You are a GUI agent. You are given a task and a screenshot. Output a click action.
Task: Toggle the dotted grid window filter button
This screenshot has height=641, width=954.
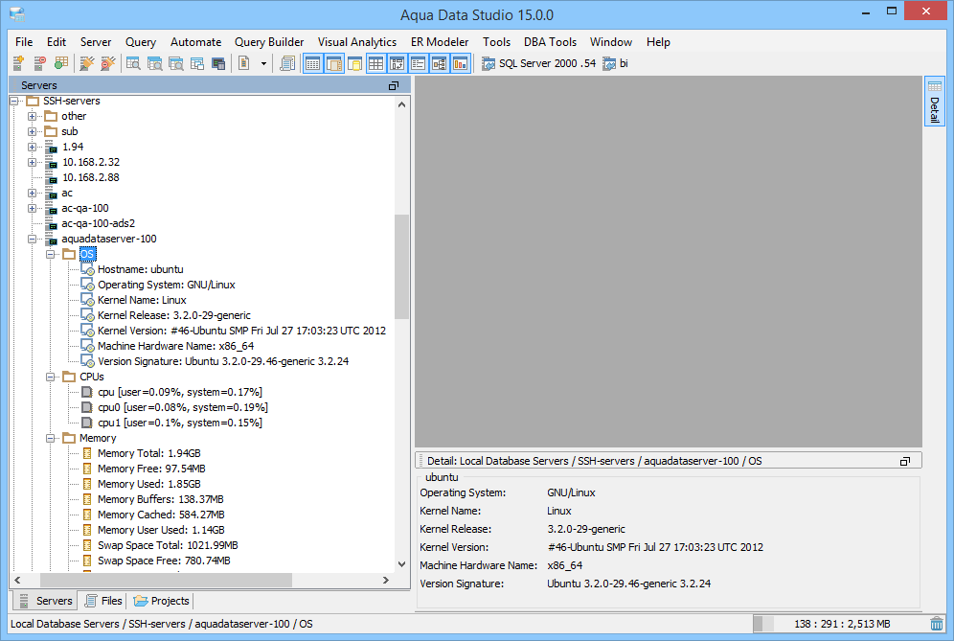click(312, 63)
